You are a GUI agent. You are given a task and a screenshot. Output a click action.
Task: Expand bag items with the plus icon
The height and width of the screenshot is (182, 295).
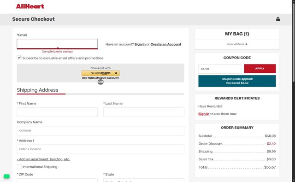[x=246, y=44]
